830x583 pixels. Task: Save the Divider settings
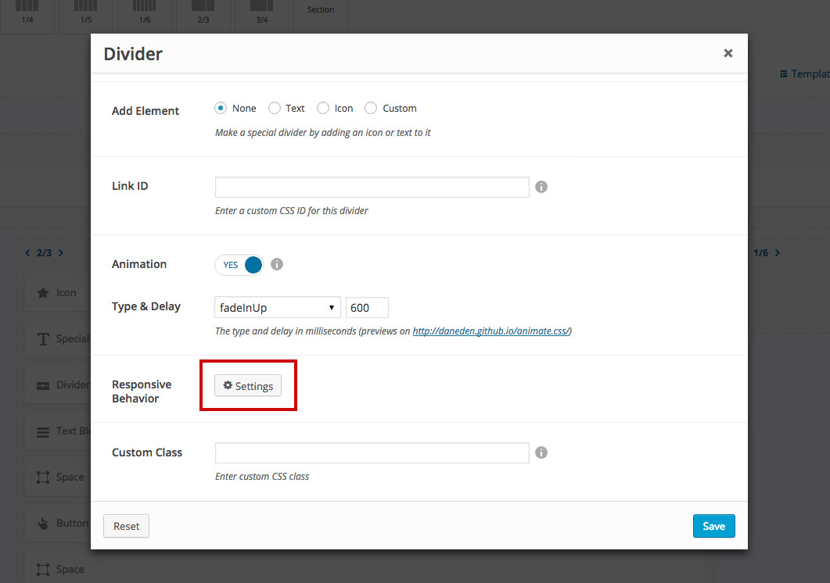point(714,526)
